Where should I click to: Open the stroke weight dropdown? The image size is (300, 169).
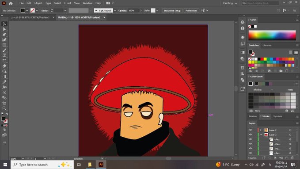coord(65,11)
